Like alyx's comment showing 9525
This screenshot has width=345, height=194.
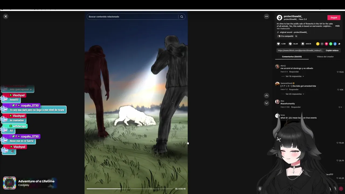pyautogui.click(x=338, y=72)
